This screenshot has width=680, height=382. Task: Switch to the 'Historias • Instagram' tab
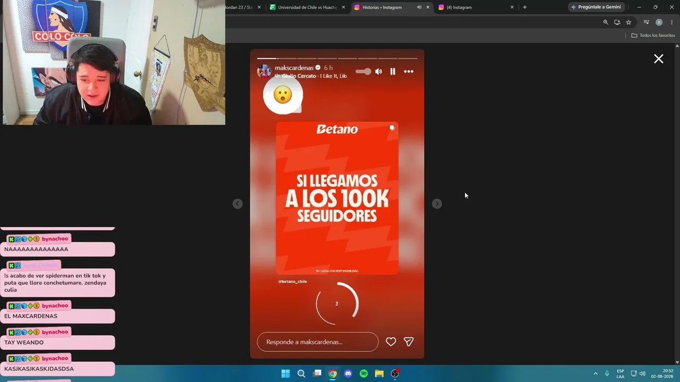[382, 7]
